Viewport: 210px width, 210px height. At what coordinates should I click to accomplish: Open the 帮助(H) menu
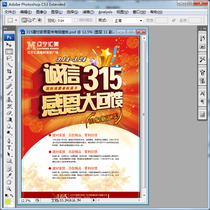click(x=156, y=12)
